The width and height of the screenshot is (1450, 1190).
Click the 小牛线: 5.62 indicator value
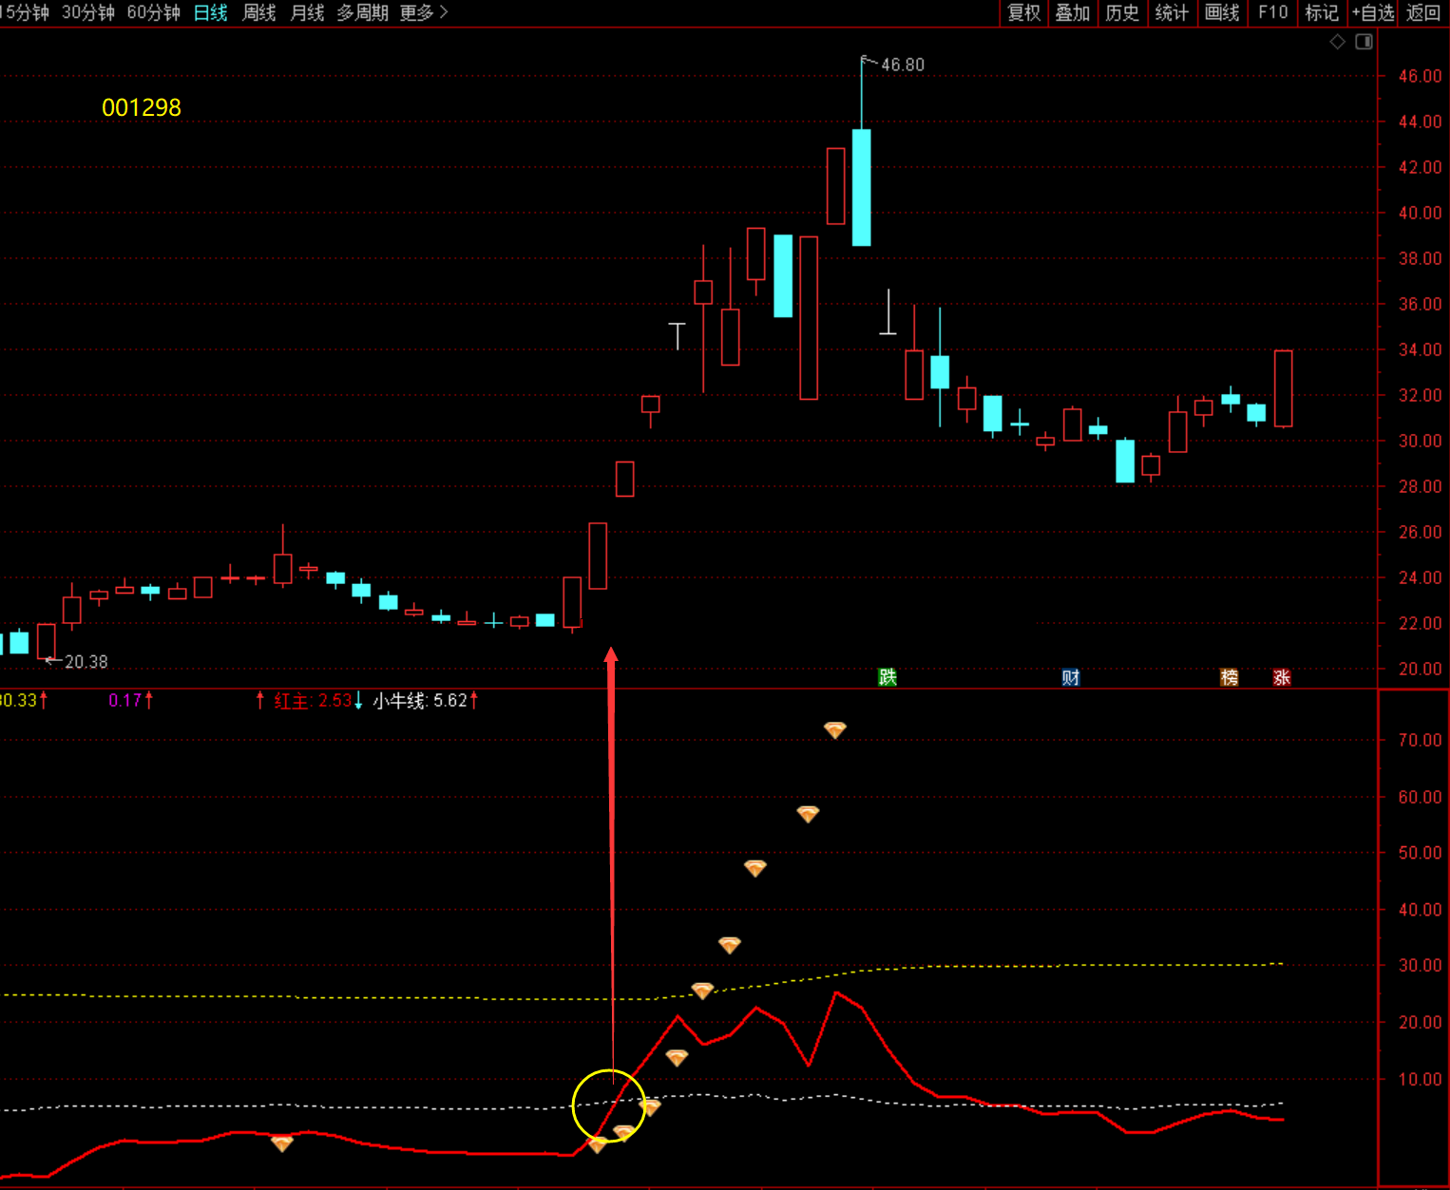[420, 701]
